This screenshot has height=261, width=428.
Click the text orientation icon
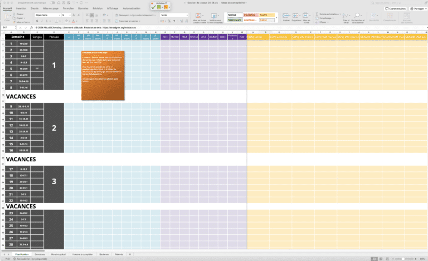[104, 15]
